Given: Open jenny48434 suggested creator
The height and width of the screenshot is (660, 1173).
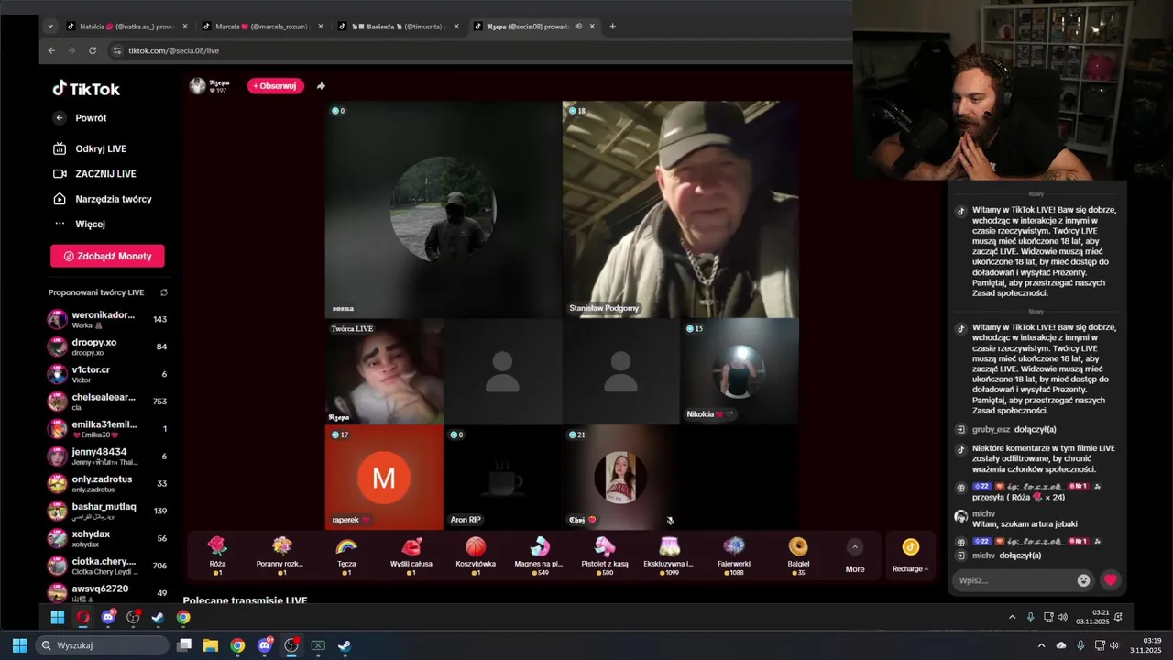Looking at the screenshot, I should [108, 456].
